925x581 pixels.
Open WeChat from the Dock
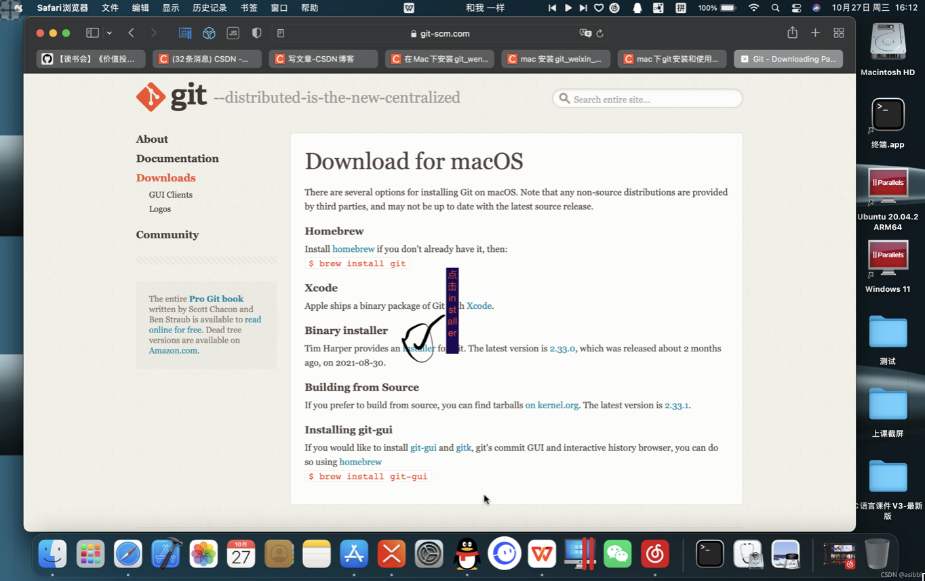pos(617,554)
